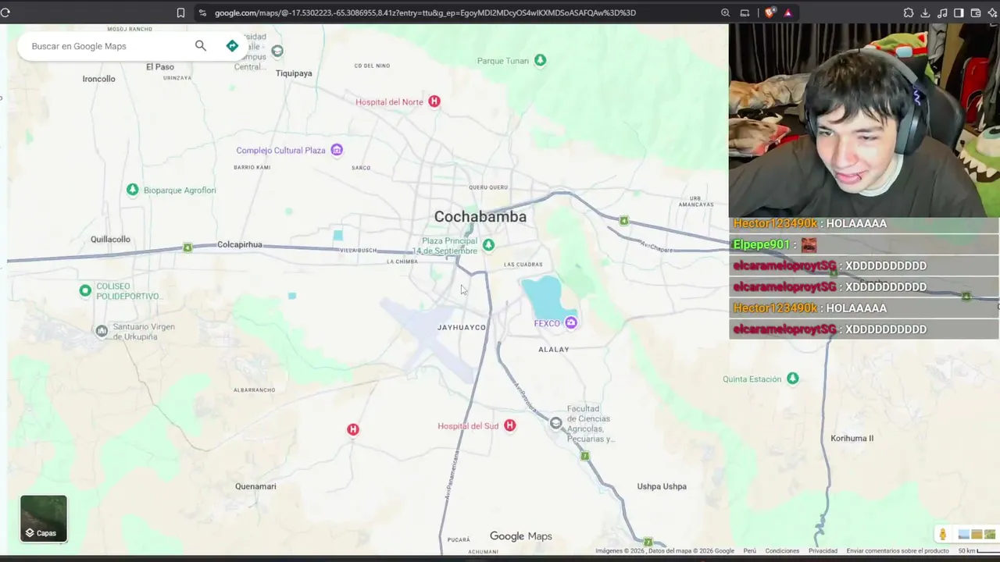This screenshot has height=562, width=1000.
Task: Click the Plaza Principal 14 de Septiembre marker
Action: tap(488, 245)
